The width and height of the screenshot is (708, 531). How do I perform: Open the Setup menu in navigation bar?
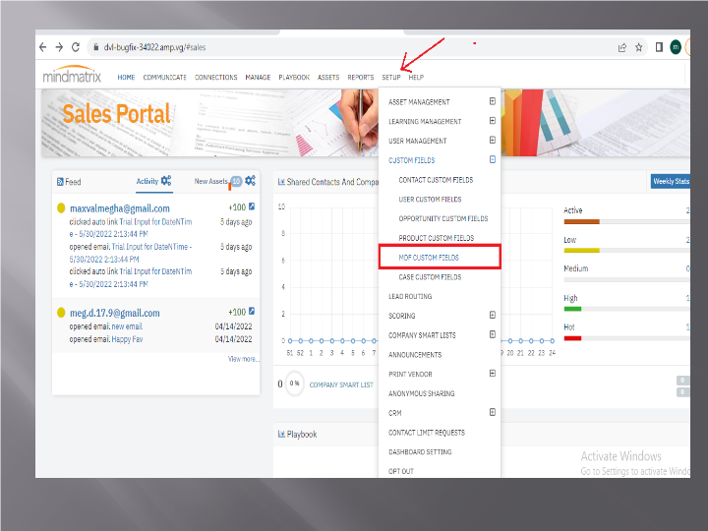(390, 77)
